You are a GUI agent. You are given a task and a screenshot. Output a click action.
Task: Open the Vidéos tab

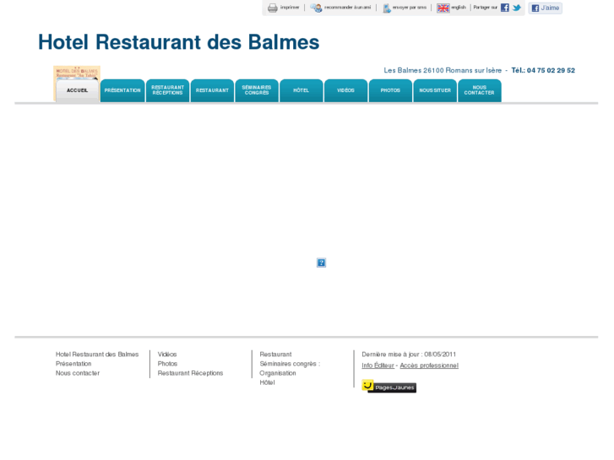tap(345, 90)
